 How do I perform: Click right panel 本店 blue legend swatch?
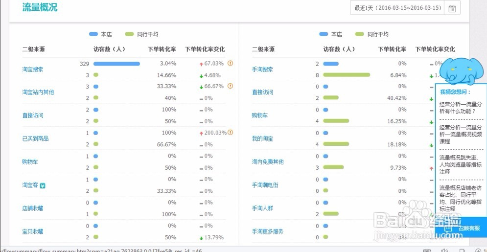tap(324, 34)
